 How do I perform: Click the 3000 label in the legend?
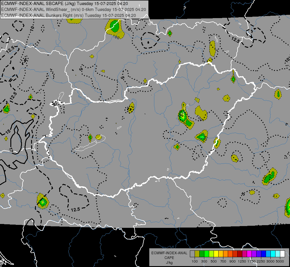(x=270, y=261)
